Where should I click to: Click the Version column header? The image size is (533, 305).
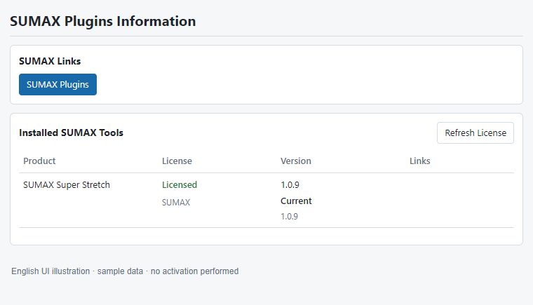pyautogui.click(x=296, y=161)
